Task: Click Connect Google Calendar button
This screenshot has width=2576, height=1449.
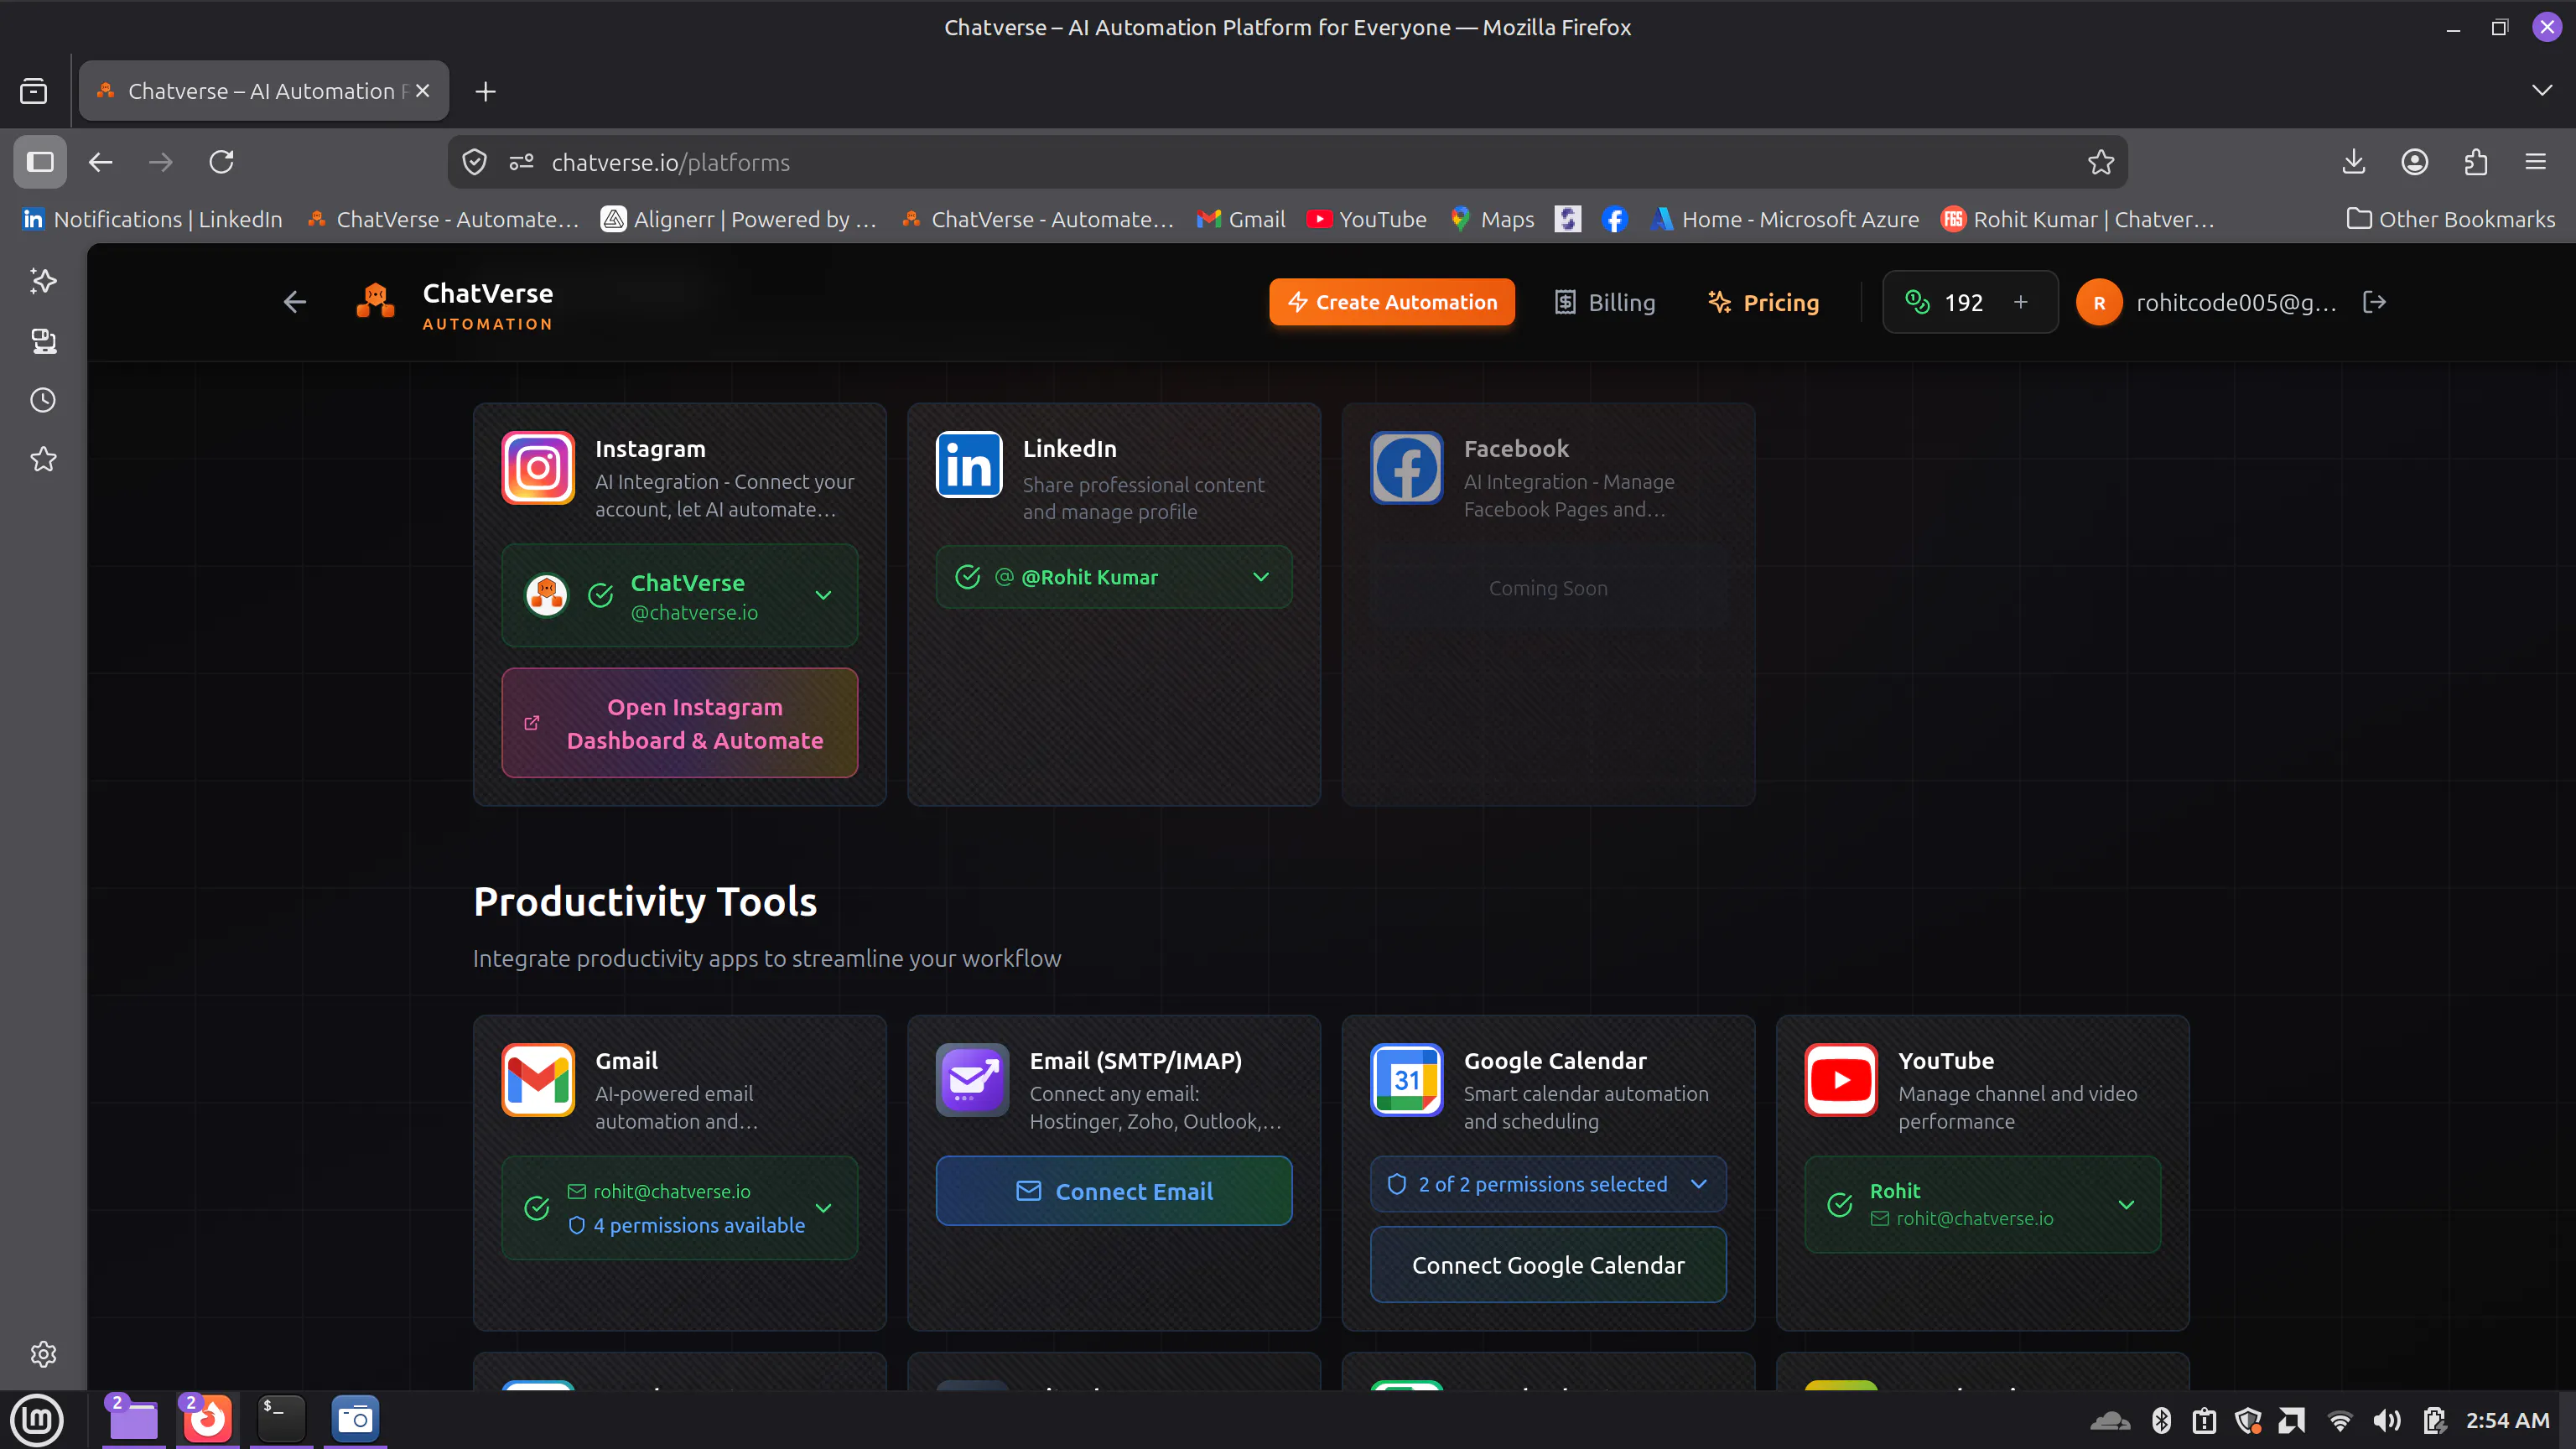Action: [x=1547, y=1265]
